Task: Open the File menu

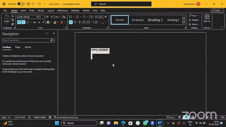Action: tap(5, 11)
